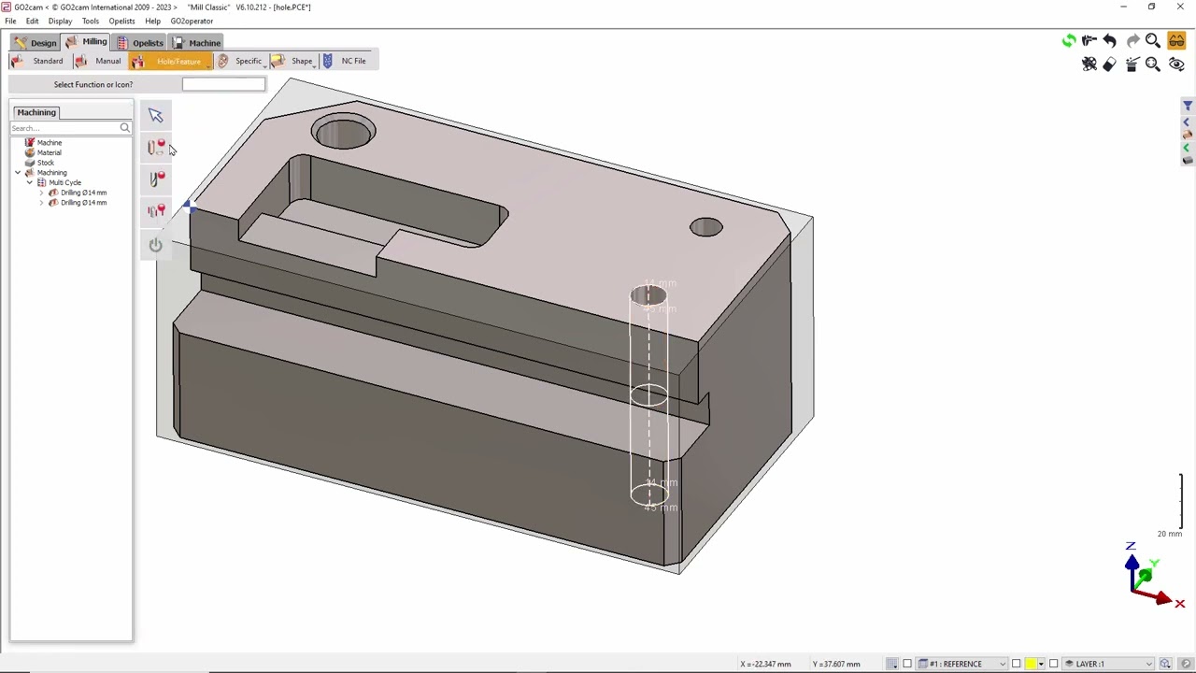This screenshot has height=673, width=1196.
Task: Open the File menu
Action: [10, 21]
